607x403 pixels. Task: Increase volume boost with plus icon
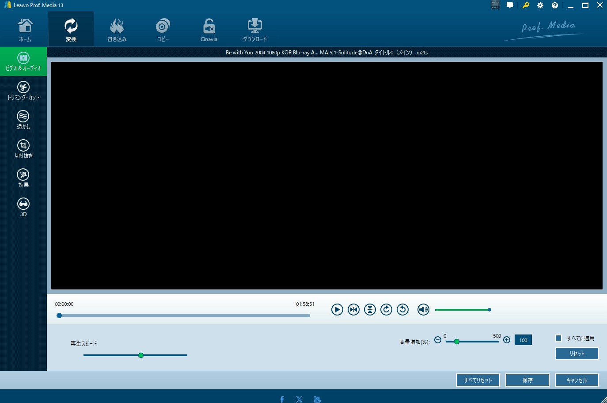[507, 340]
